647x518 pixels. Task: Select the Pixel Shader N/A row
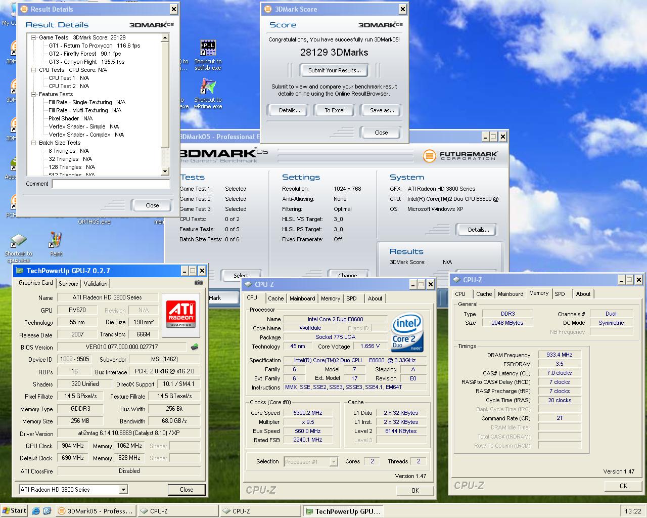pyautogui.click(x=70, y=118)
